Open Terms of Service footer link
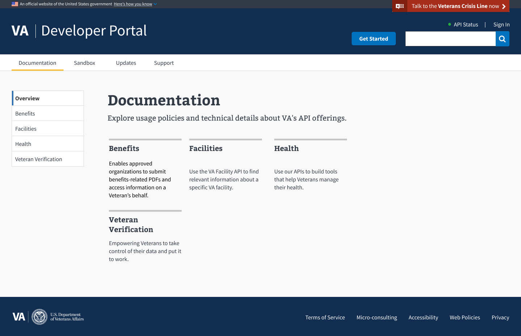This screenshot has width=521, height=336. pyautogui.click(x=325, y=318)
